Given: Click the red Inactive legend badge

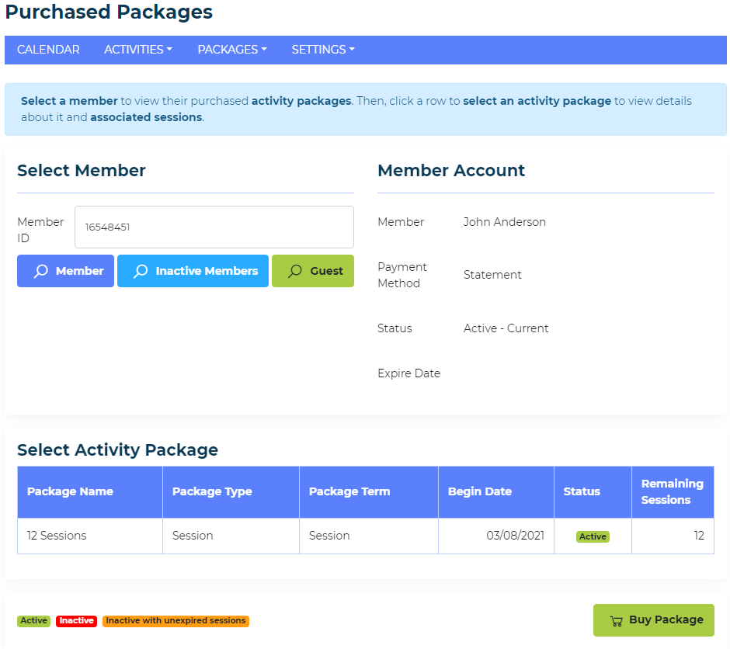Looking at the screenshot, I should (x=76, y=620).
